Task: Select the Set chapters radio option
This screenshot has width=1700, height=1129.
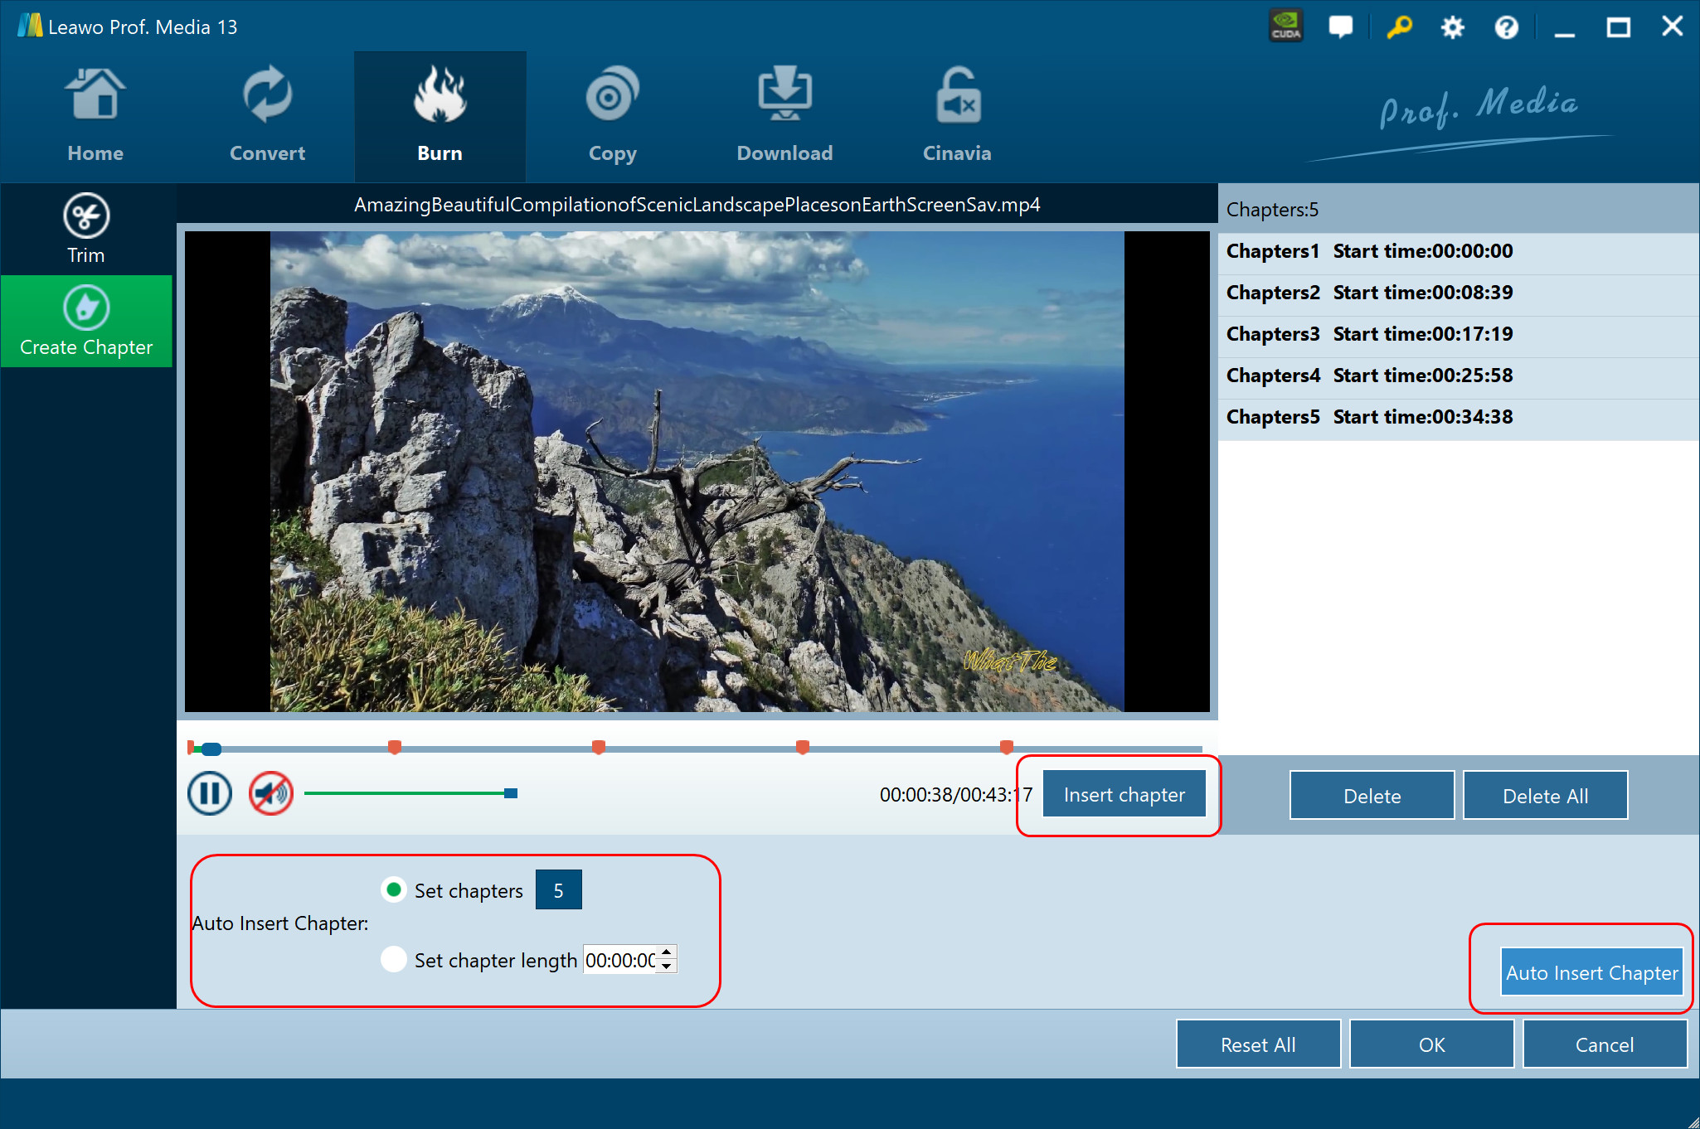Action: coord(394,890)
